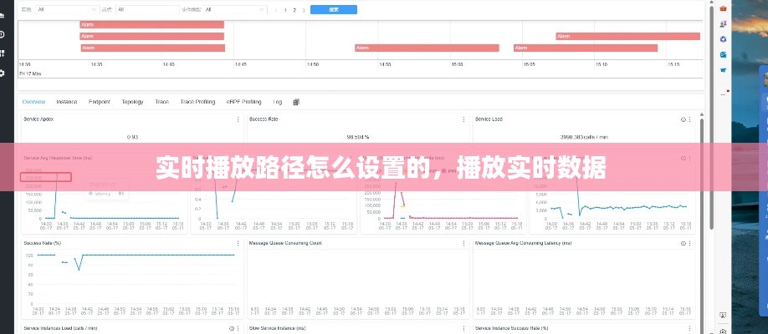Click the info icon on Service Load widget
The height and width of the screenshot is (334, 768).
[x=683, y=119]
